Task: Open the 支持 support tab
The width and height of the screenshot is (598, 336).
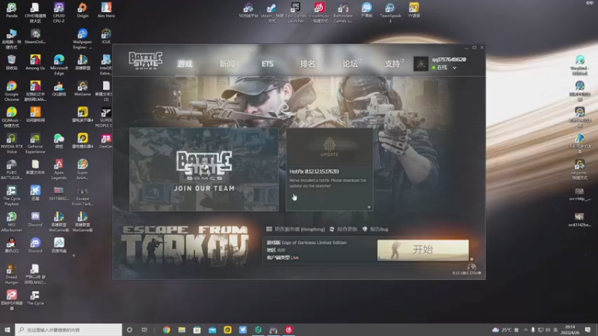Action: coord(392,63)
